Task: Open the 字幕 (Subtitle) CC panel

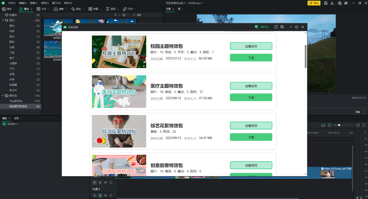Action: (90, 9)
